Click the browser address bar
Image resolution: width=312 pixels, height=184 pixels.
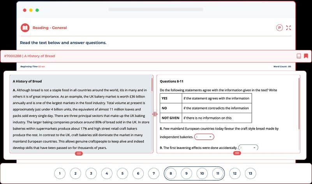point(156,9)
